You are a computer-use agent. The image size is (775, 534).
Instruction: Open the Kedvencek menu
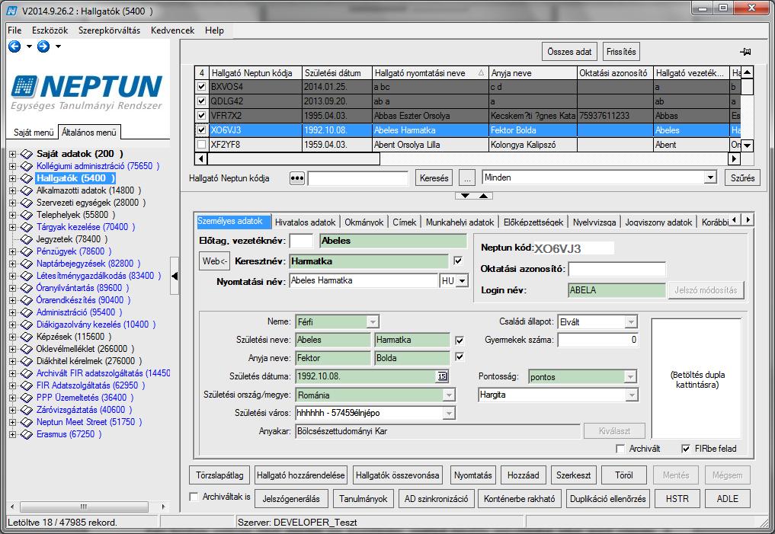pyautogui.click(x=172, y=30)
